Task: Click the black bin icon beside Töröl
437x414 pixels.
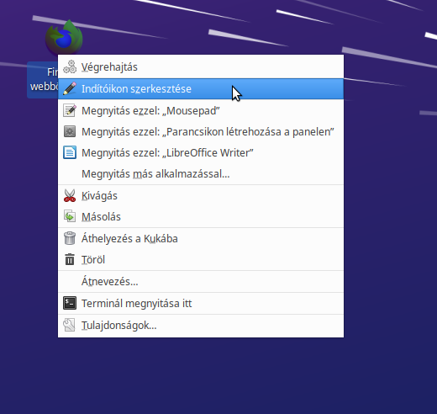Action: tap(70, 259)
